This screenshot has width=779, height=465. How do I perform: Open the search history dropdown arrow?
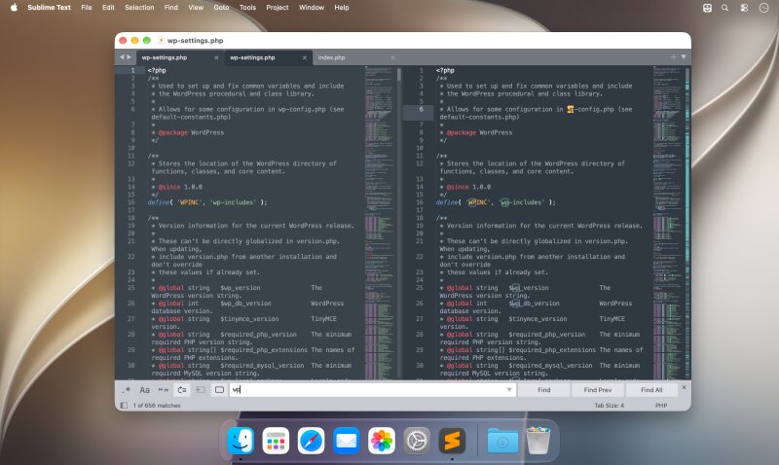coord(508,390)
